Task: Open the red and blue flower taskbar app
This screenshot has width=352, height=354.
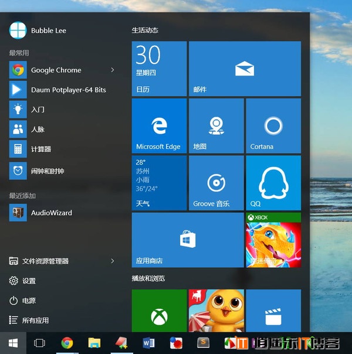Action: pyautogui.click(x=176, y=343)
